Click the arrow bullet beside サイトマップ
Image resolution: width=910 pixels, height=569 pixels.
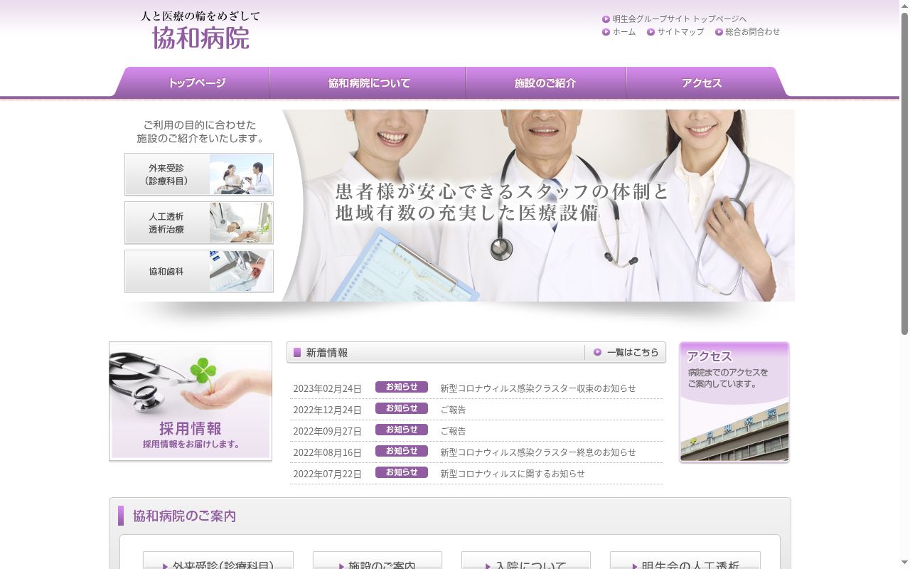pos(651,32)
